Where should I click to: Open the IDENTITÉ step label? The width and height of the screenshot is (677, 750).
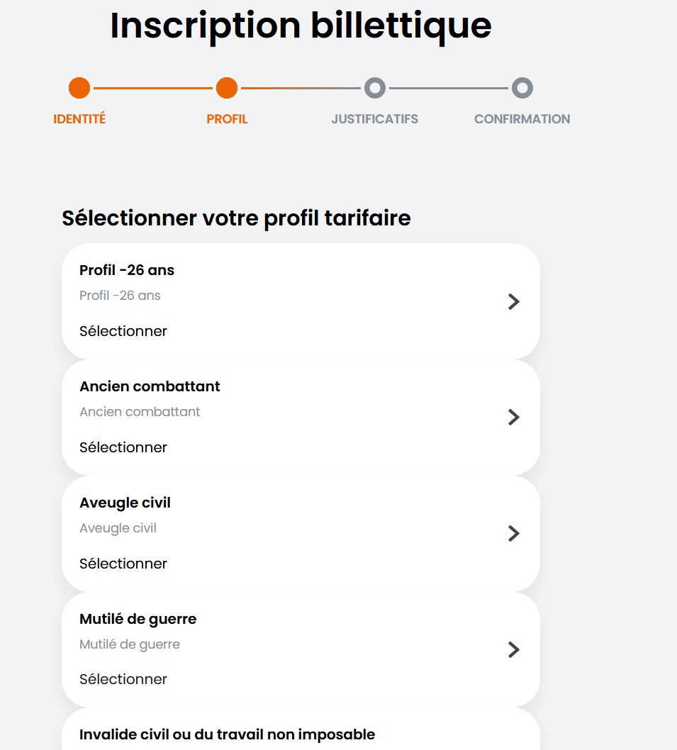pos(79,119)
